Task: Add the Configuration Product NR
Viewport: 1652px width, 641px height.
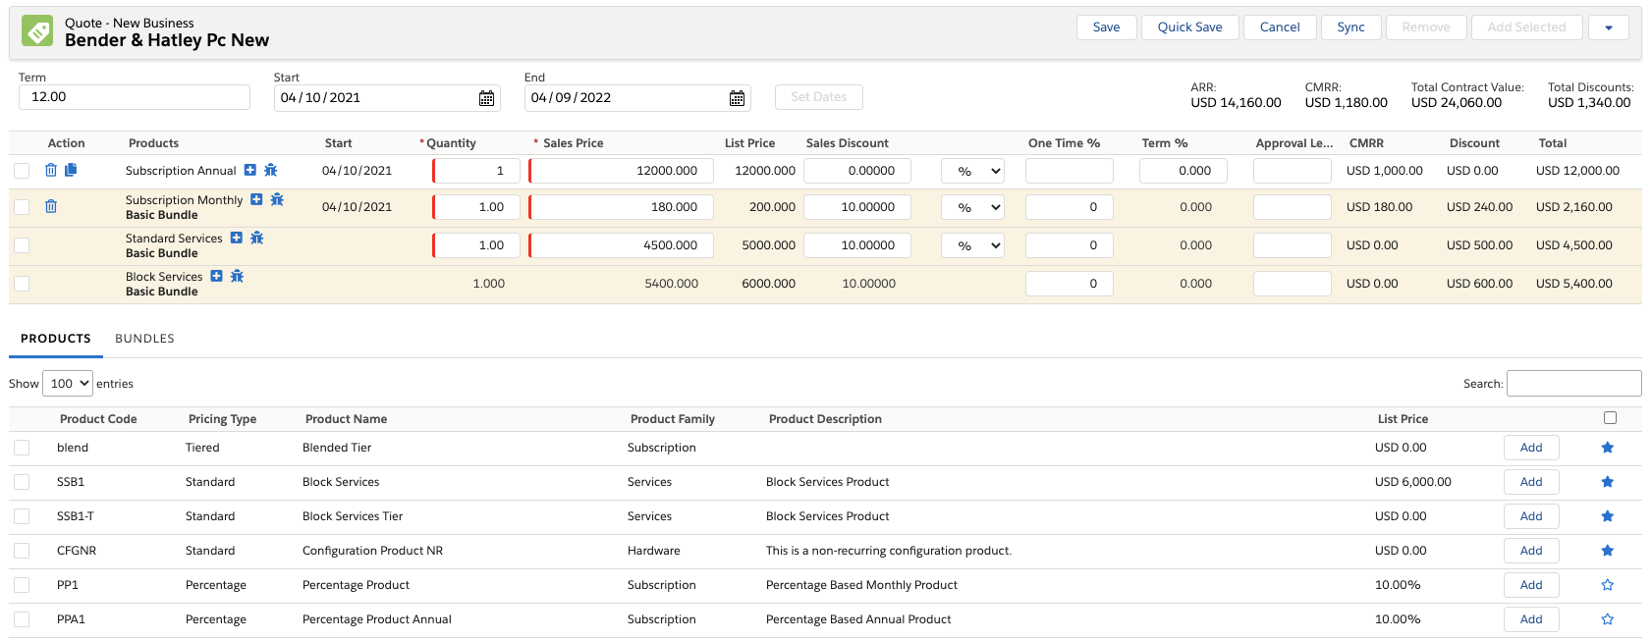Action: (1531, 551)
